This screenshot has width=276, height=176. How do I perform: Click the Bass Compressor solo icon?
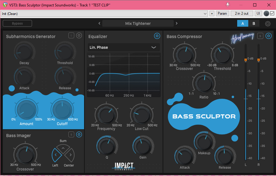click(260, 36)
